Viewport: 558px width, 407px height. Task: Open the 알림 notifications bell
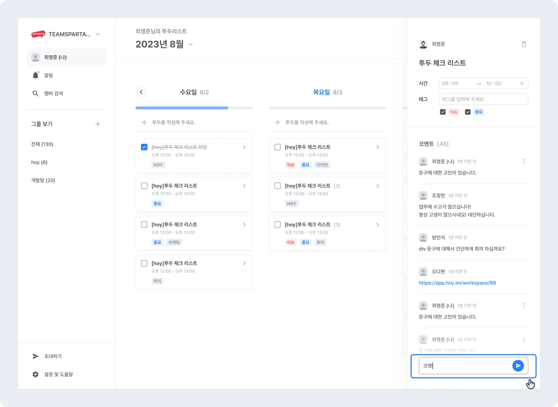[x=35, y=75]
